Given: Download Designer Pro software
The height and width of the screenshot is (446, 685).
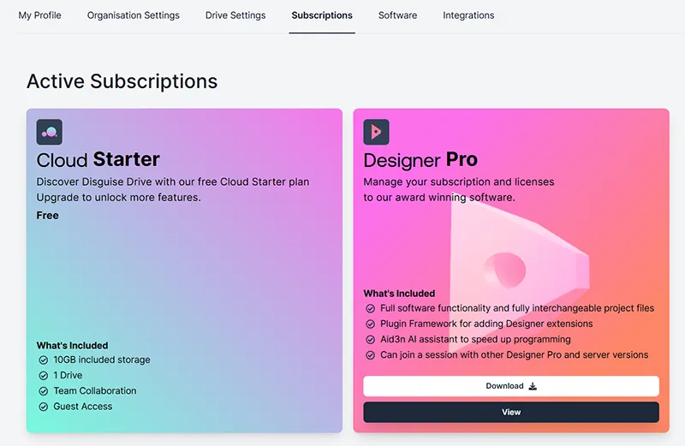Looking at the screenshot, I should click(511, 386).
